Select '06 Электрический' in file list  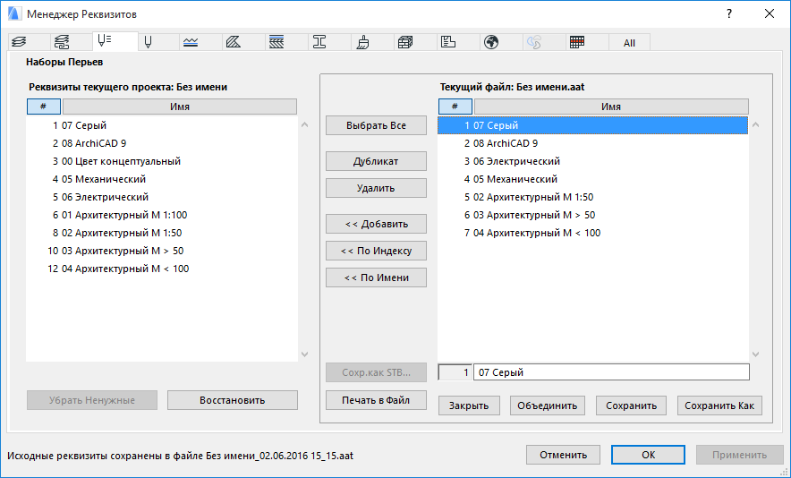(592, 161)
